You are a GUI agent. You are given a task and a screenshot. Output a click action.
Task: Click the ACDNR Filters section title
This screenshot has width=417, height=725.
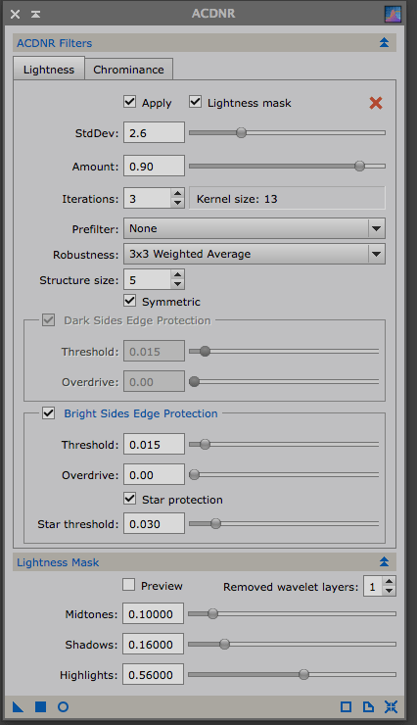[55, 43]
